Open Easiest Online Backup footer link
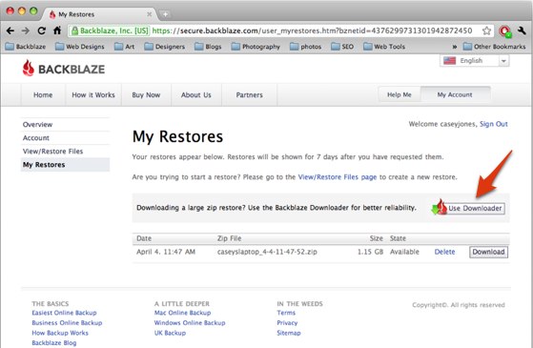Viewport: 533px width, 348px height. click(64, 313)
